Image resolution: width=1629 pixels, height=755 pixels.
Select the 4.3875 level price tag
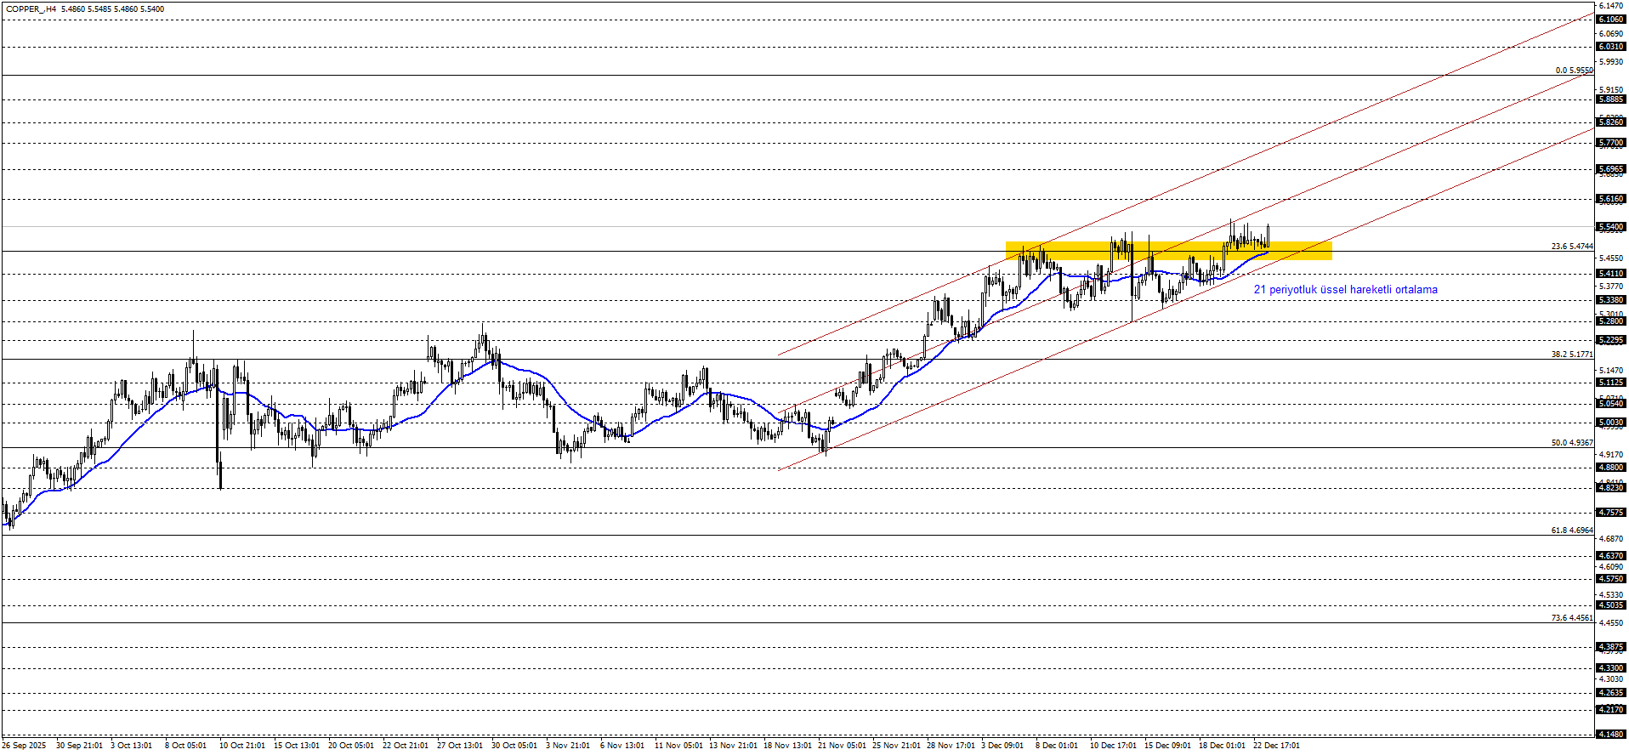coord(1611,647)
